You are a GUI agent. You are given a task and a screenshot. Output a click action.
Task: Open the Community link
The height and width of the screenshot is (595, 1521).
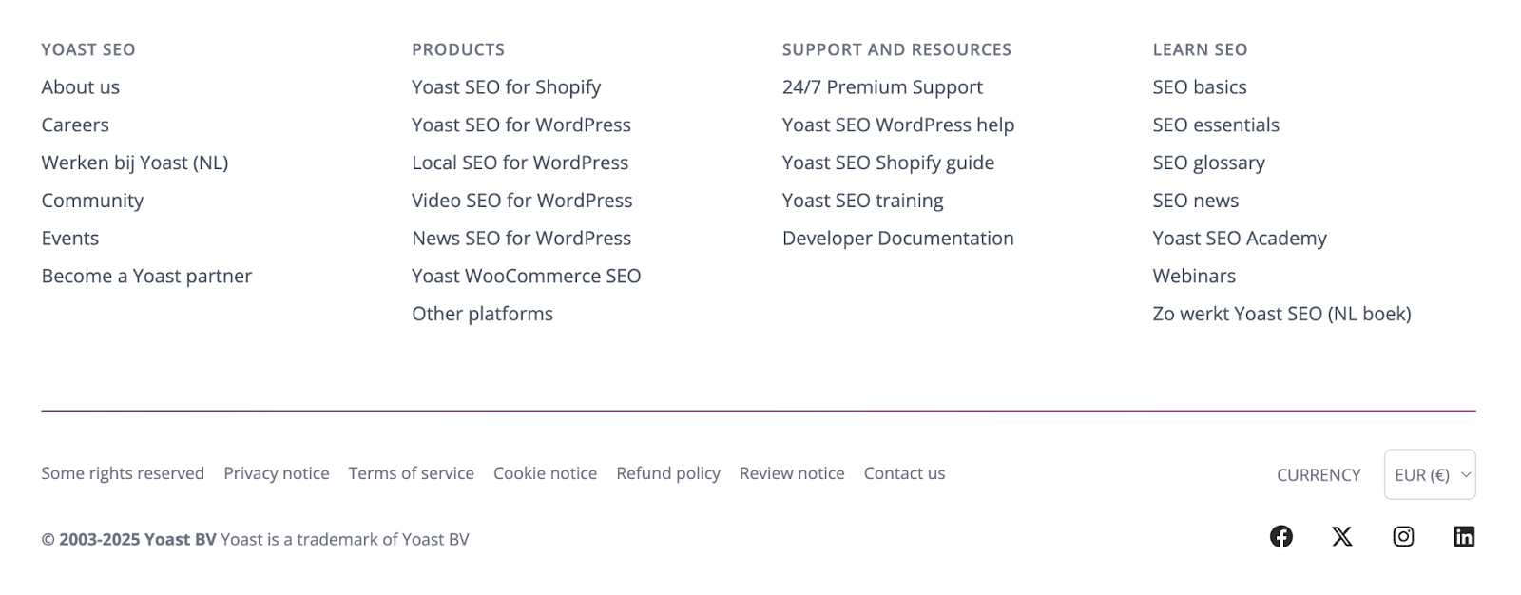tap(92, 201)
